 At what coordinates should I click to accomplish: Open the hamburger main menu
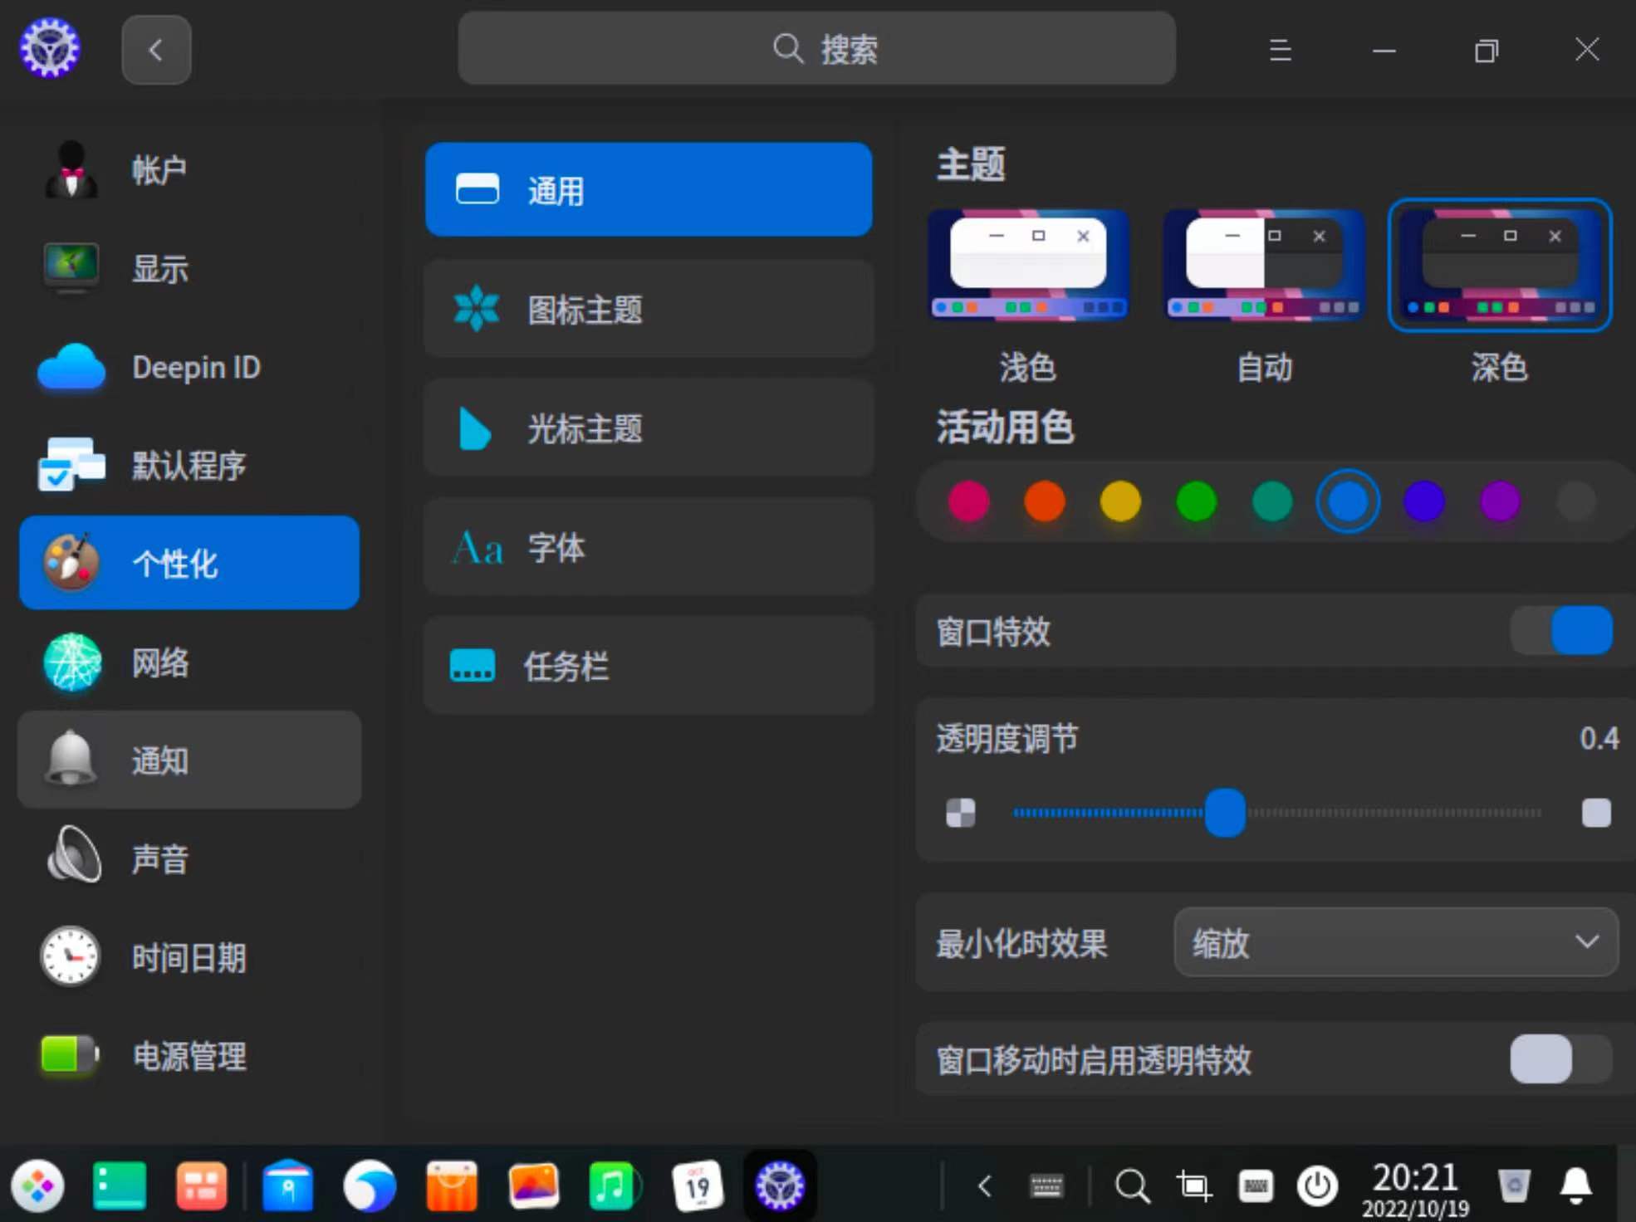(1280, 50)
